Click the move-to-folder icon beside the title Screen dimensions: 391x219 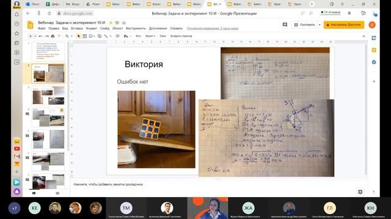(117, 23)
